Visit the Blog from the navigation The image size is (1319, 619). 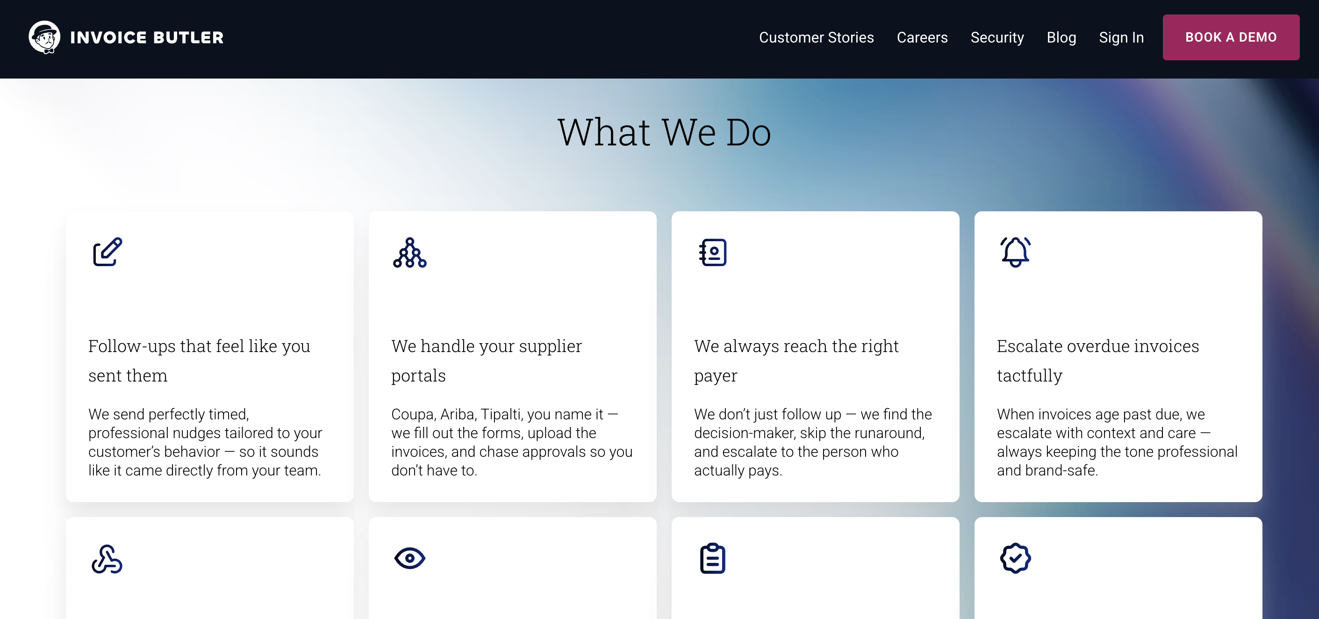pos(1061,37)
